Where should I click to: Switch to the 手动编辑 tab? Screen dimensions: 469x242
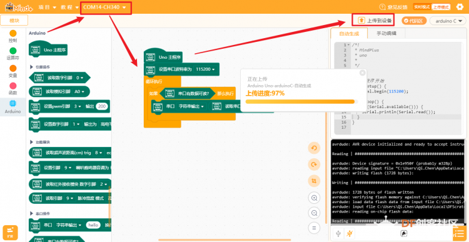tap(386, 34)
